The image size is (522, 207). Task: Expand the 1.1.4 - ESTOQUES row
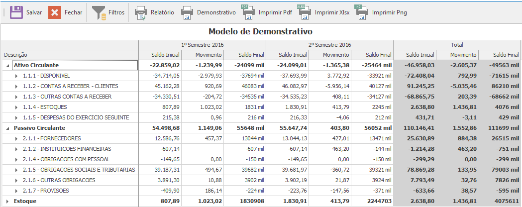pyautogui.click(x=16, y=107)
